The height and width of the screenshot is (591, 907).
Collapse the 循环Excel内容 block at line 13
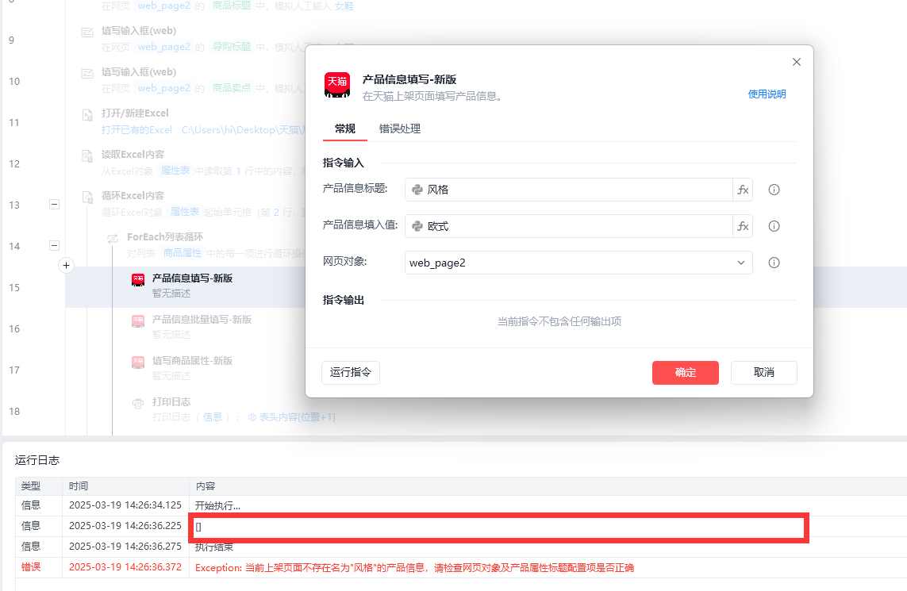(x=54, y=204)
